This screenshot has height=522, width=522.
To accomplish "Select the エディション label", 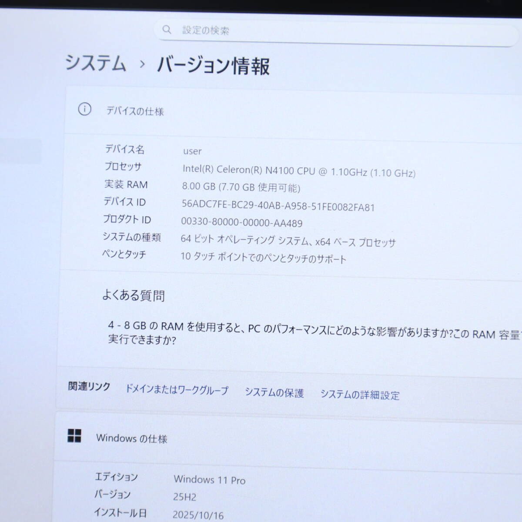I will pyautogui.click(x=116, y=477).
